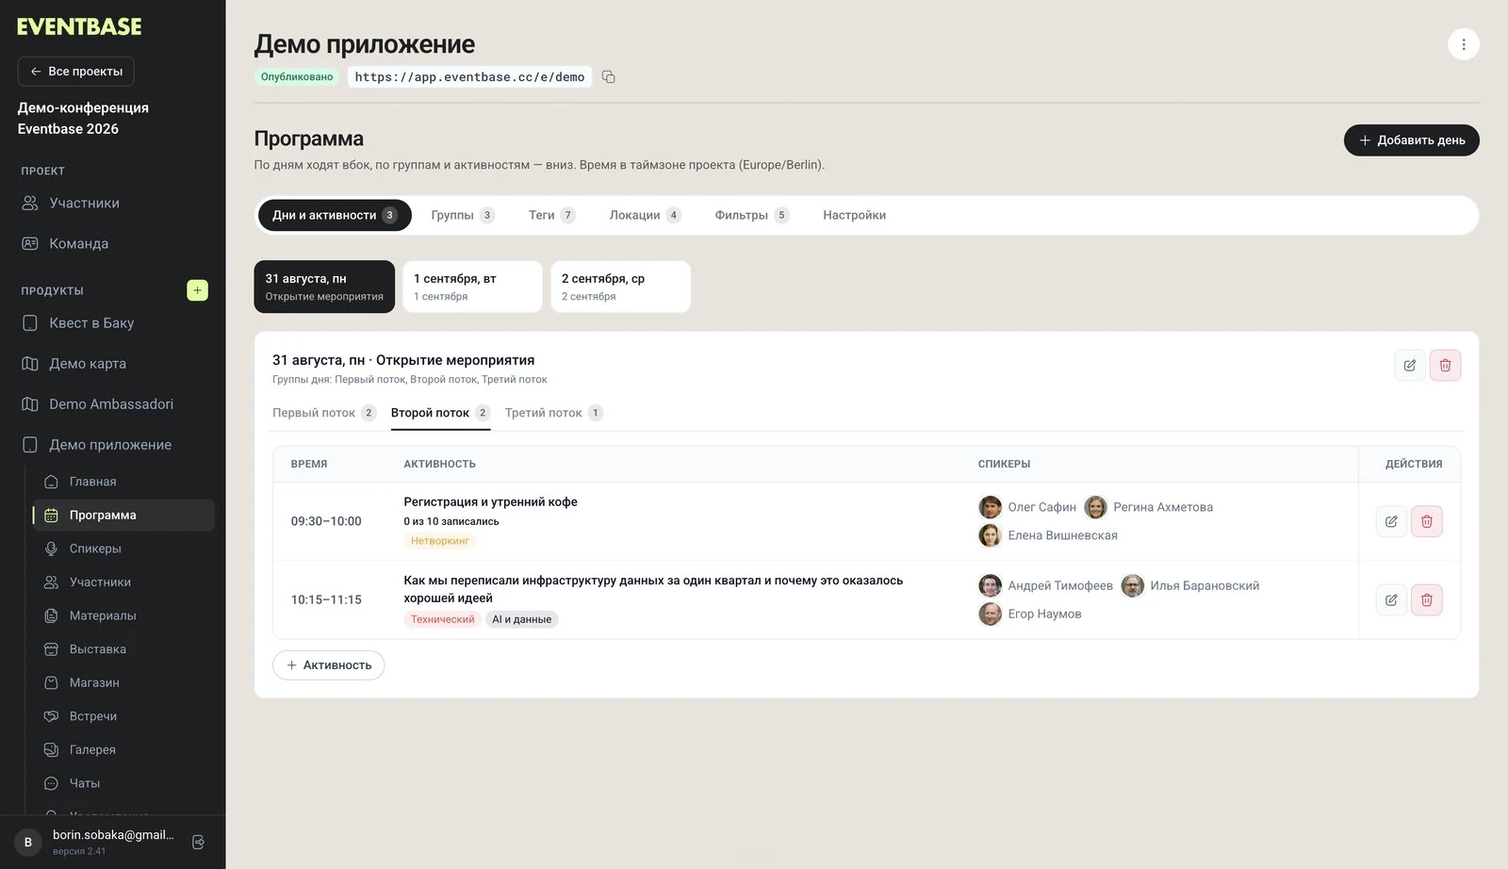Viewport: 1508px width, 869px height.
Task: Copy the demo app URL to clipboard
Action: tap(609, 77)
